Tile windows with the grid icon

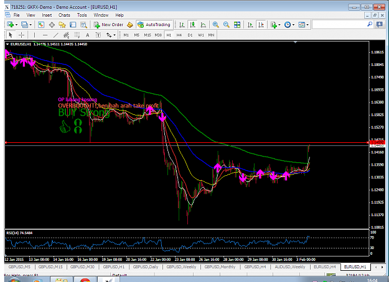click(237, 24)
